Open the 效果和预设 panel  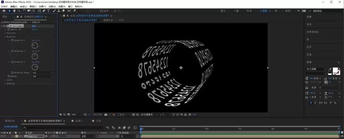point(313,32)
